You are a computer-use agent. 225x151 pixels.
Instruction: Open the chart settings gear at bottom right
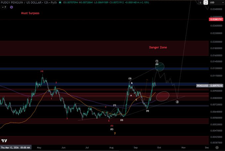(x=217, y=147)
